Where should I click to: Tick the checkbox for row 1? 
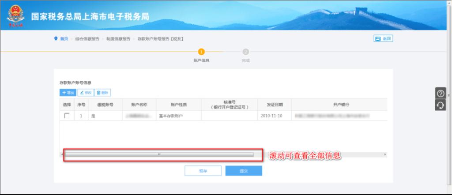(x=67, y=116)
